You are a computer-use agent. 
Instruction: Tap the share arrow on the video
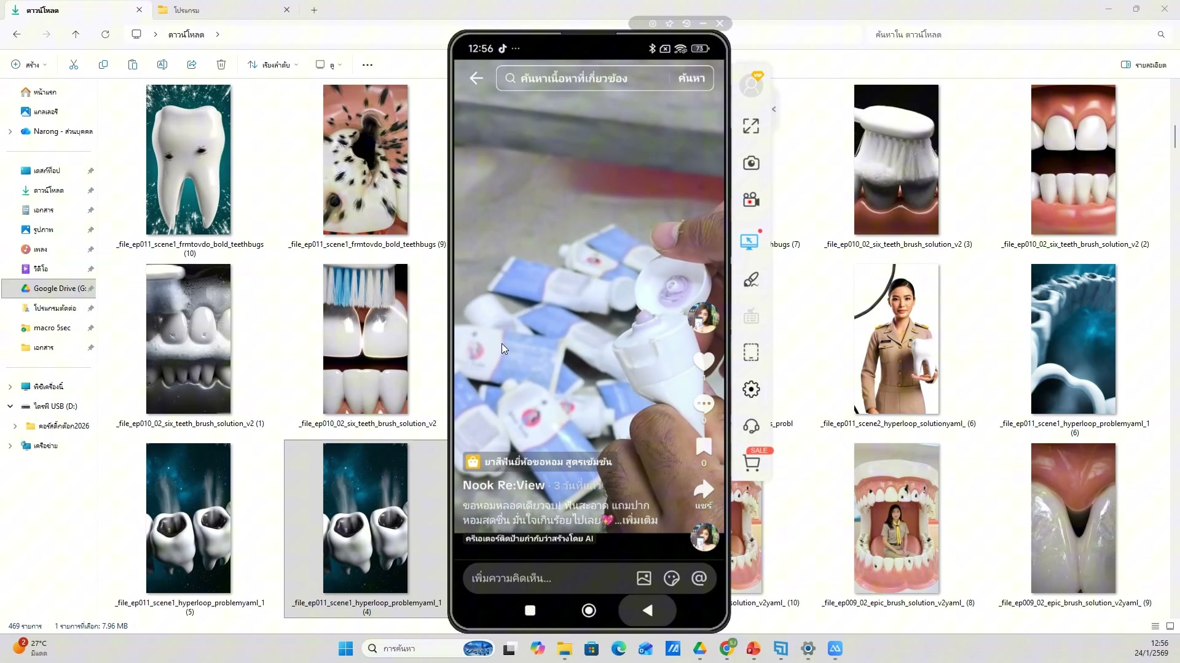(703, 490)
